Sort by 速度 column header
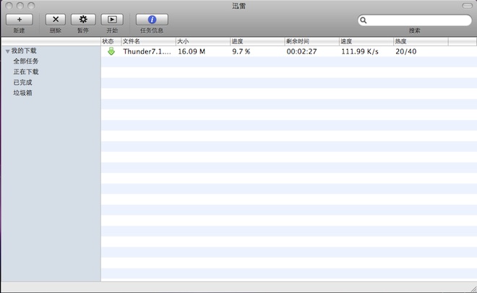Viewport: 477px width, 293px height. [x=366, y=41]
